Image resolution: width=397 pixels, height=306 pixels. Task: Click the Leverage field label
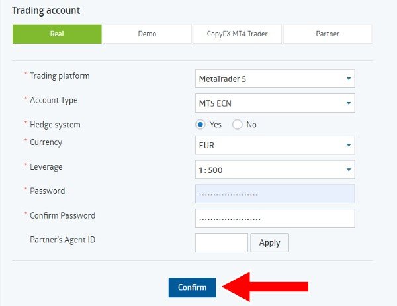(46, 167)
